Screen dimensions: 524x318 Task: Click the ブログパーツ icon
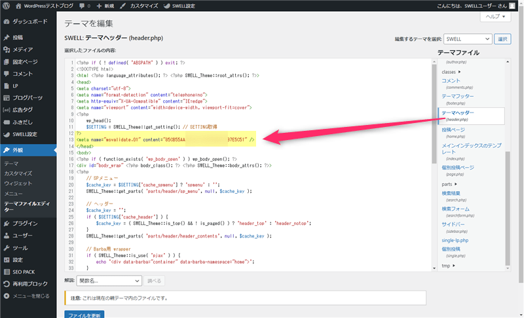point(7,97)
